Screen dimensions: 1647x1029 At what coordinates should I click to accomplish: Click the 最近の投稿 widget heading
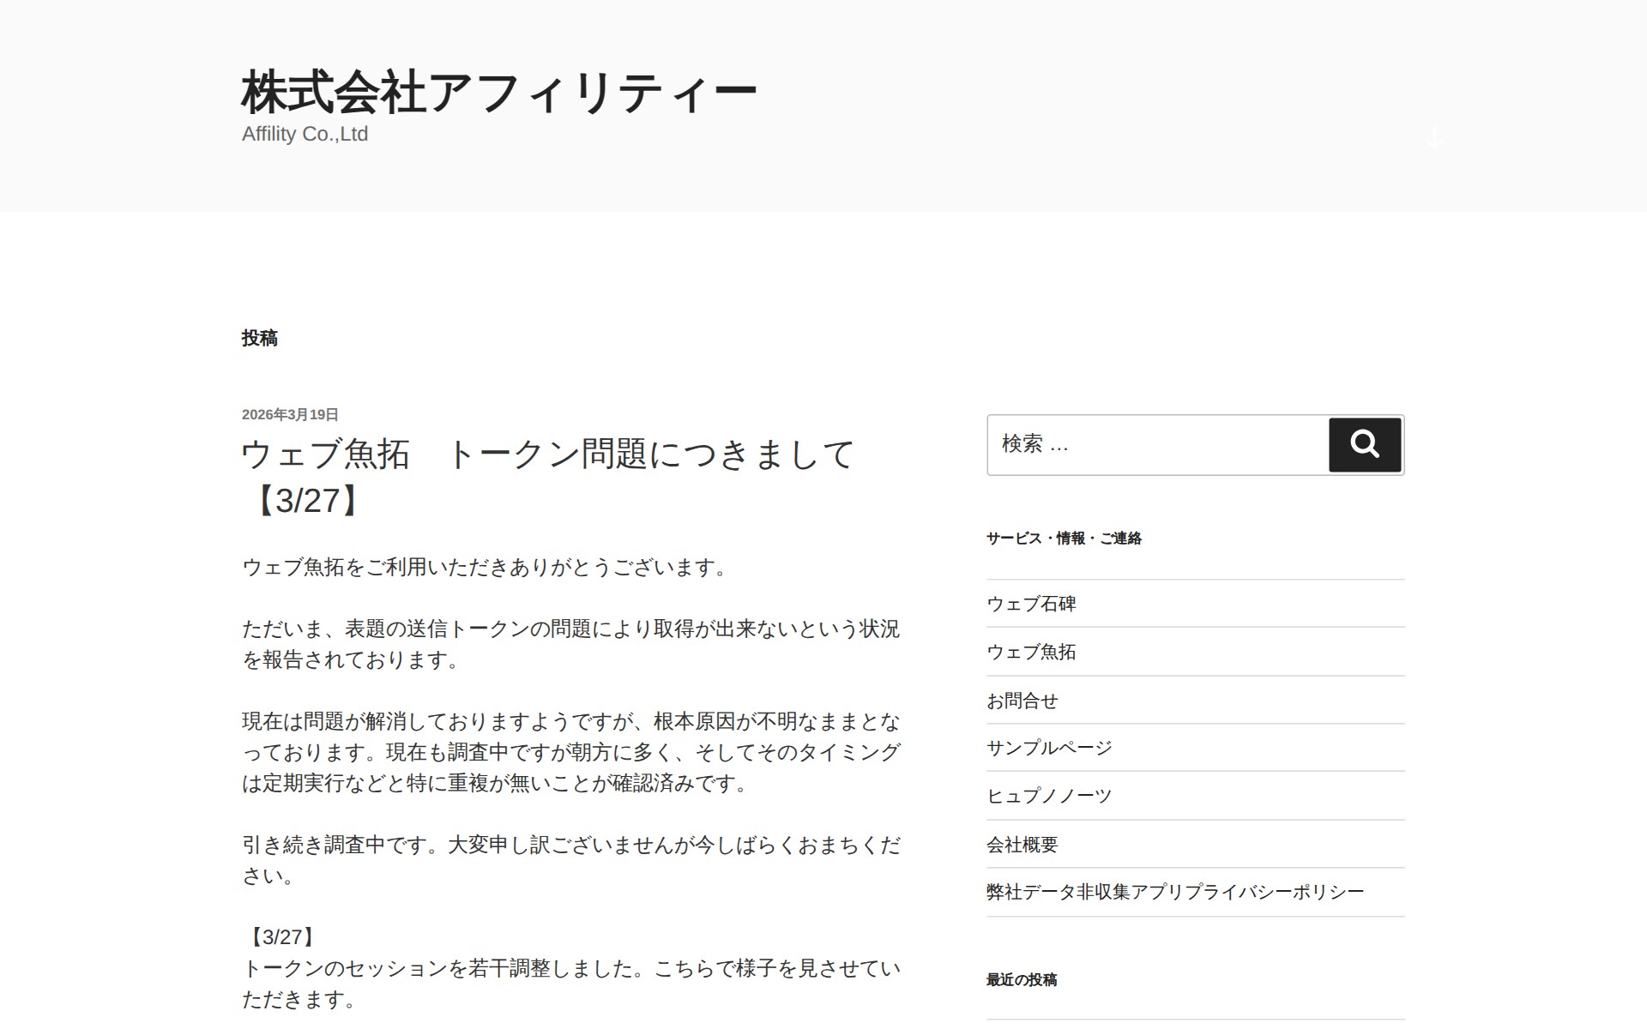click(1021, 980)
